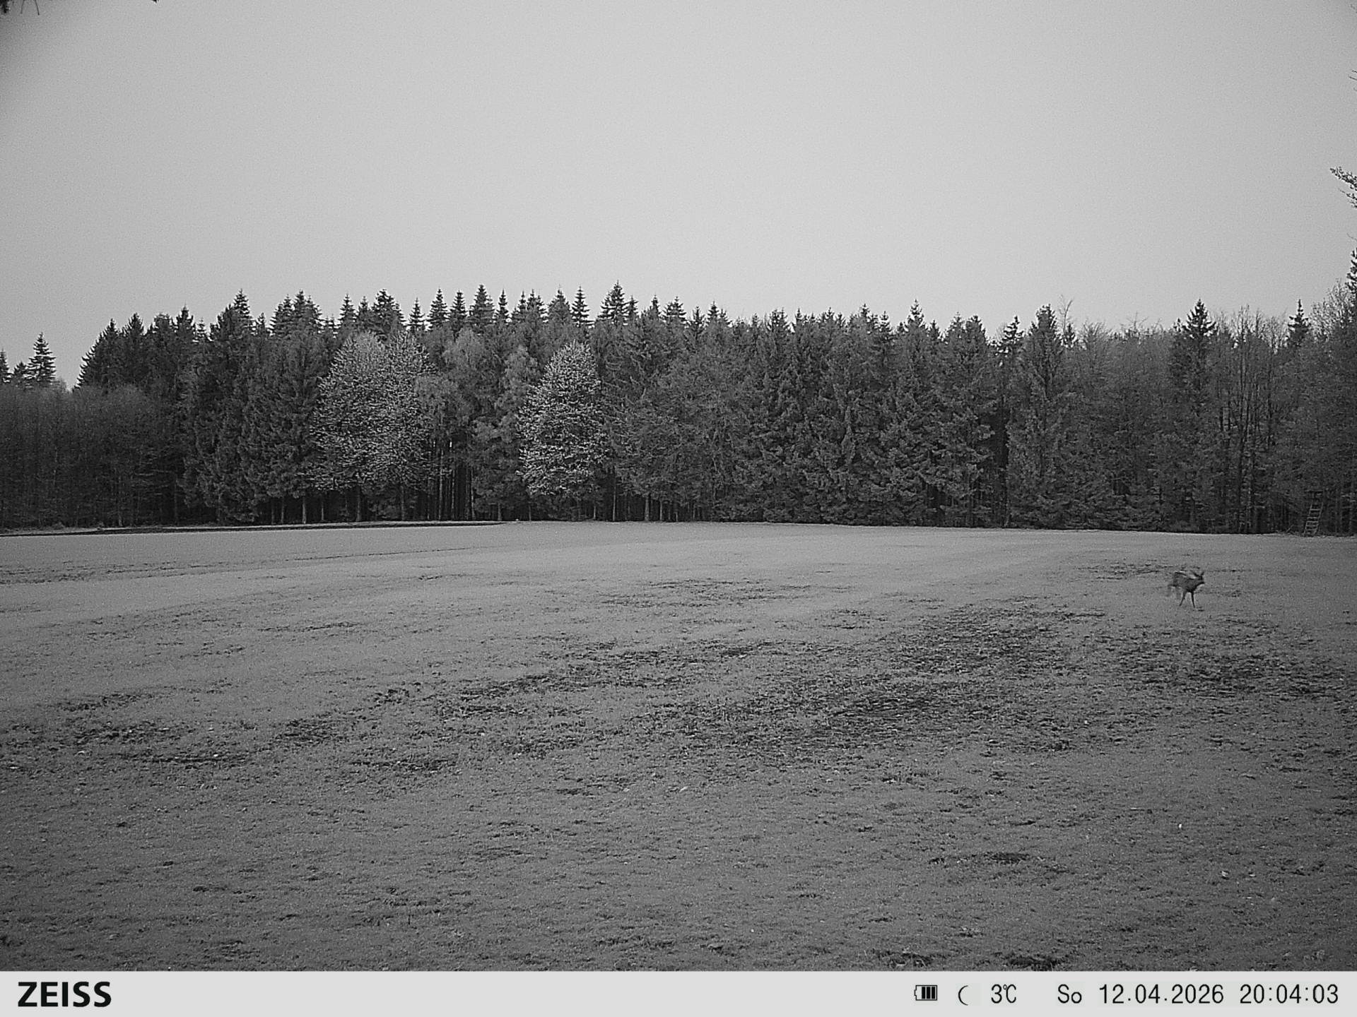Screen dimensions: 1357x1017
Task: Click the 3°C temperature reading
Action: click(x=1003, y=994)
